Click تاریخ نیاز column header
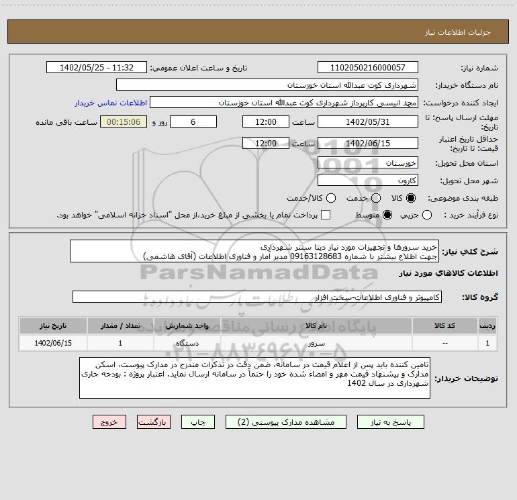The width and height of the screenshot is (517, 500). [53, 326]
